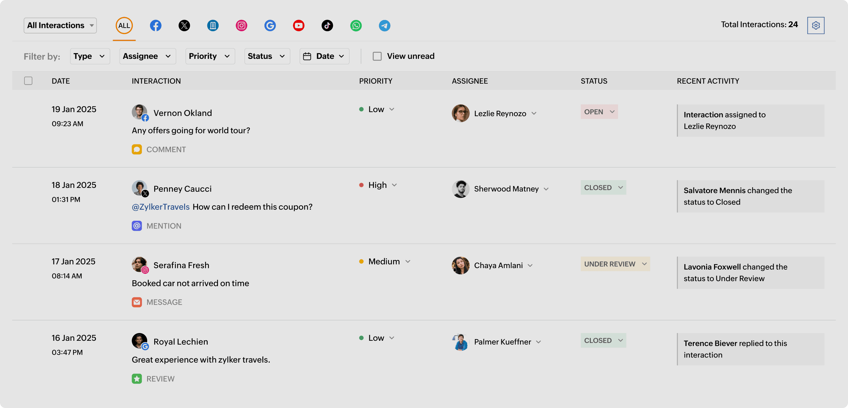The height and width of the screenshot is (408, 848).
Task: Open the priority dropdown for Penney Caucci's interaction
Action: coord(395,185)
